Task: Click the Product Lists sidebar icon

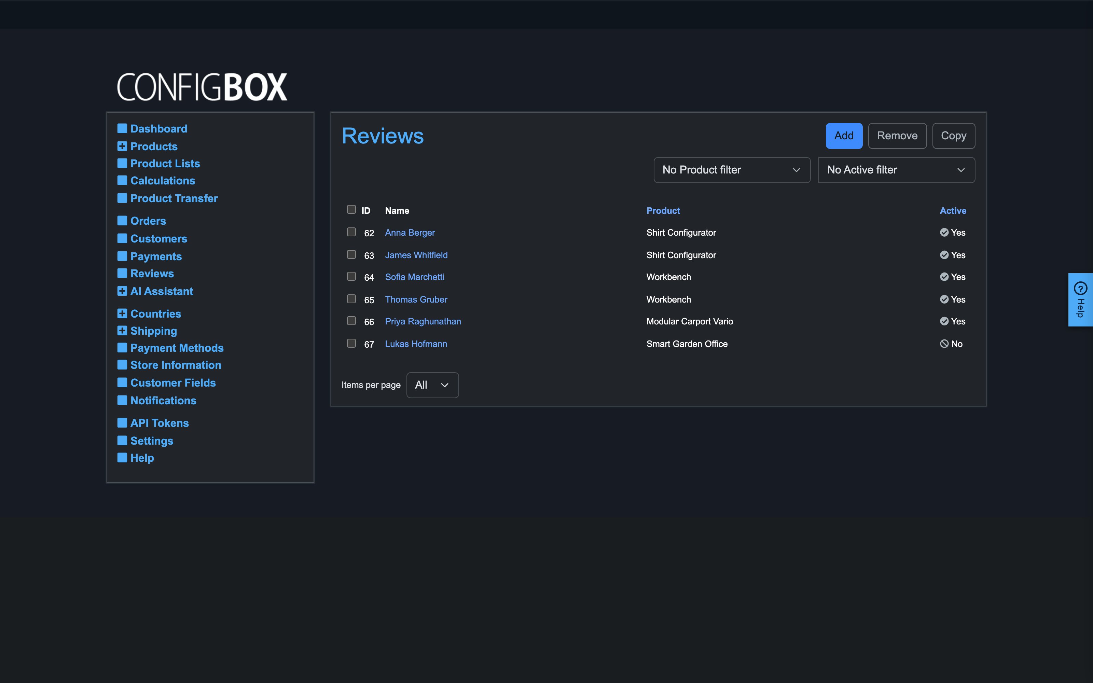Action: pyautogui.click(x=122, y=163)
